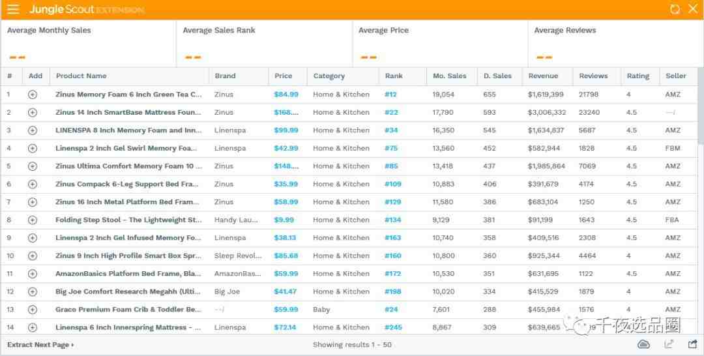Viewport: 704px width, 356px height.
Task: Click 'Showing results 1 - 50' text
Action: pyautogui.click(x=352, y=345)
